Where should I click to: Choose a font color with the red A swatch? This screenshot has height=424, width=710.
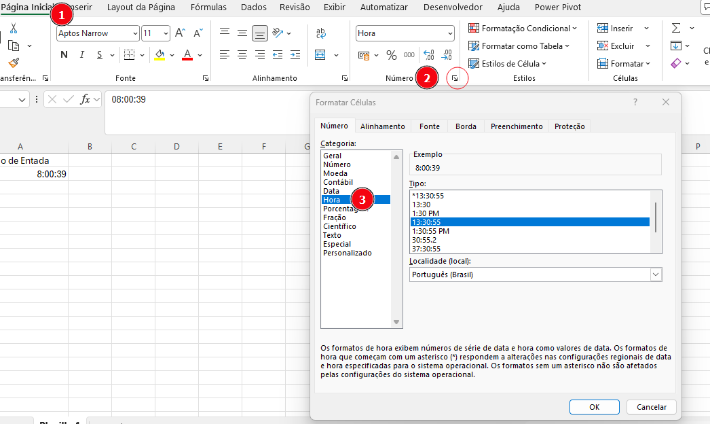(187, 54)
